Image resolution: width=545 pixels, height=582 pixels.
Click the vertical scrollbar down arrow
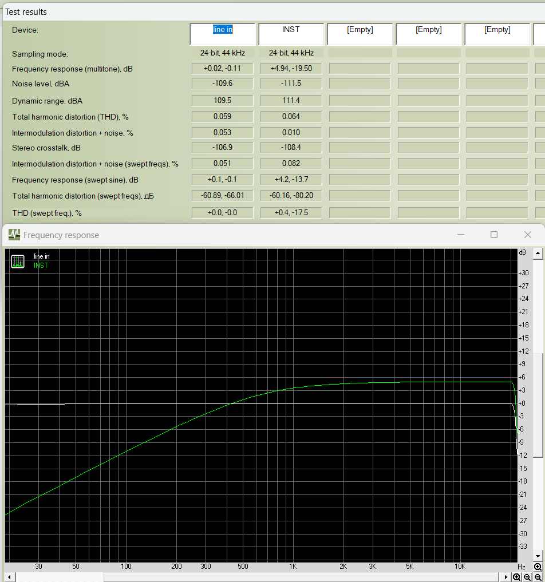[538, 556]
